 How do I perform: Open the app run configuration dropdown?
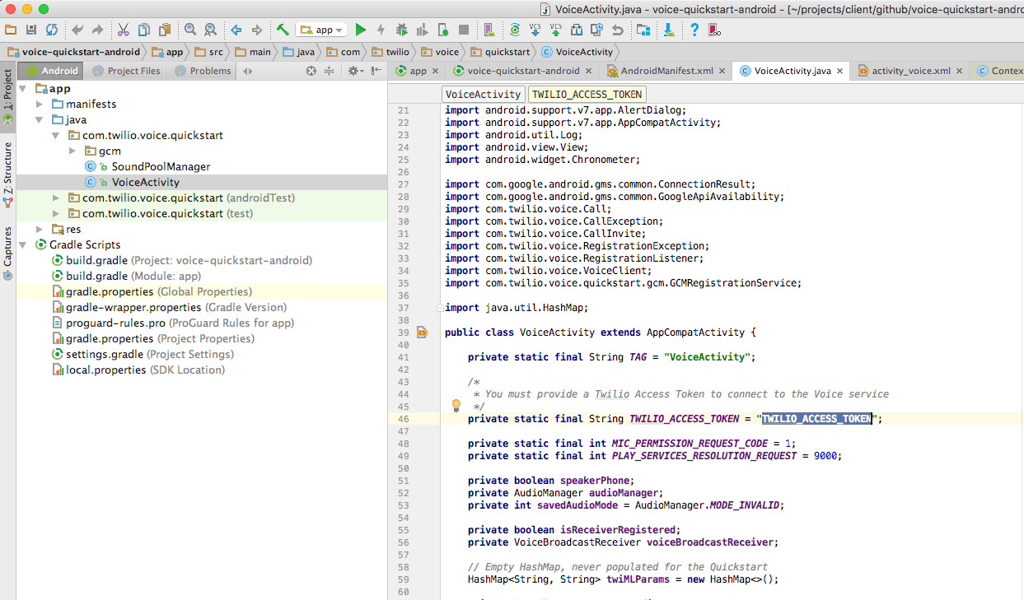point(321,30)
